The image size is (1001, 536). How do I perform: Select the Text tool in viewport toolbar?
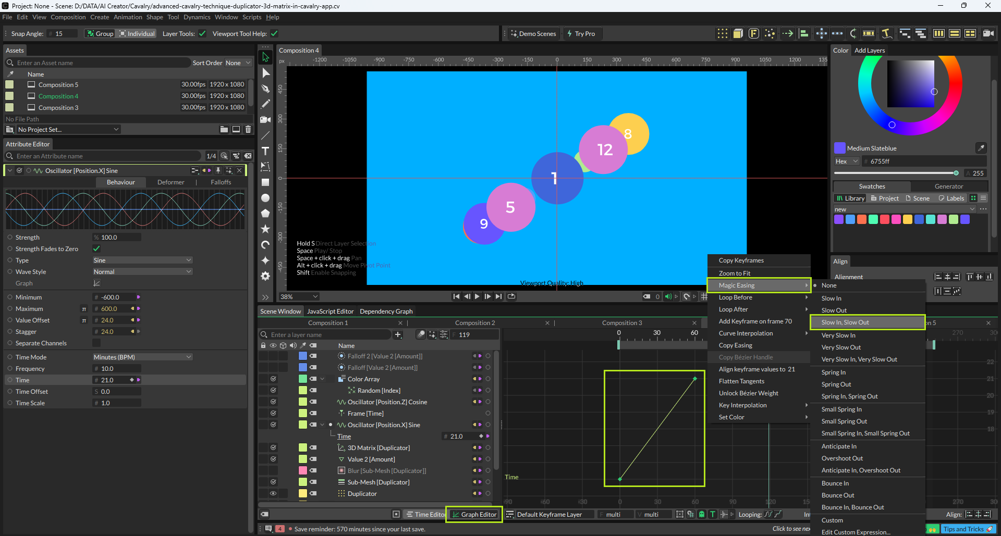265,151
